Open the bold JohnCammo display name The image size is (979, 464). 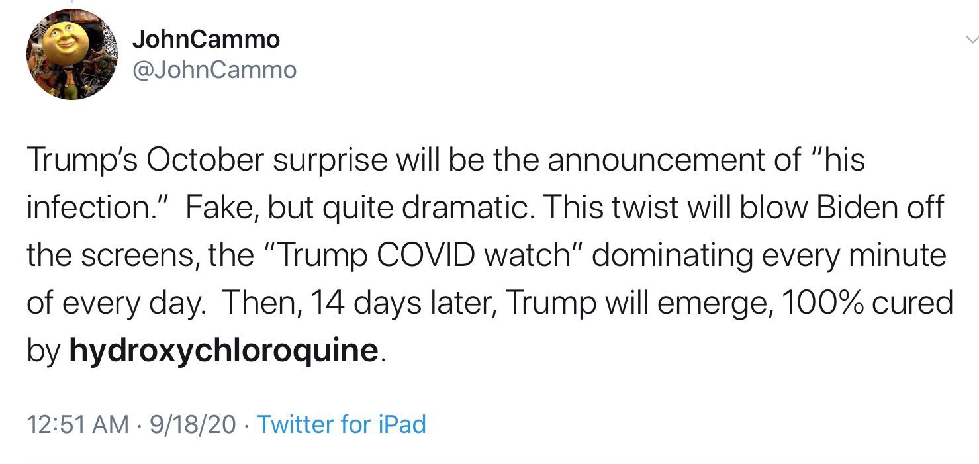tap(206, 39)
